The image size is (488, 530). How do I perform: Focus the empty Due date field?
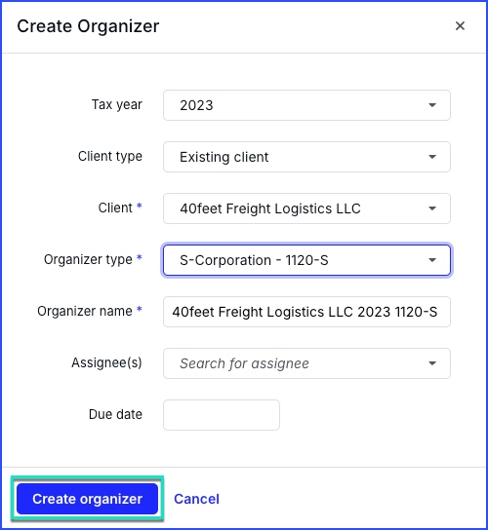pos(222,415)
